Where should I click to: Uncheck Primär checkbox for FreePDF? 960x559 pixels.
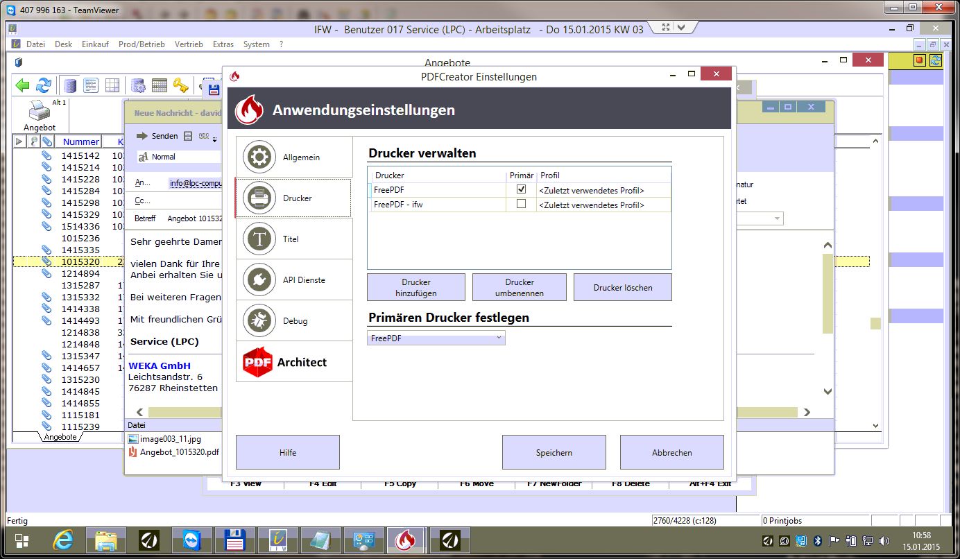pyautogui.click(x=521, y=189)
